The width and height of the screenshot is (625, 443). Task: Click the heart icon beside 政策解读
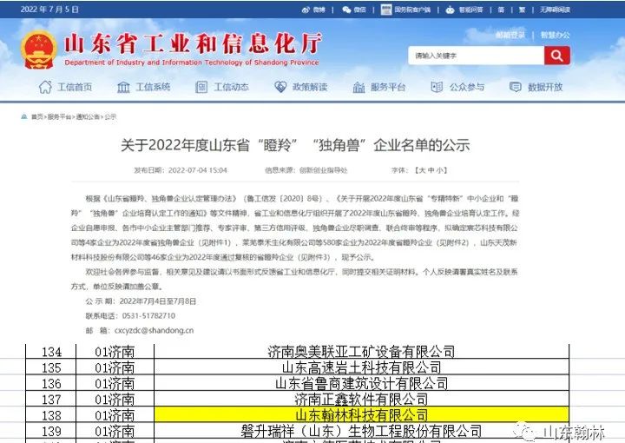click(280, 87)
